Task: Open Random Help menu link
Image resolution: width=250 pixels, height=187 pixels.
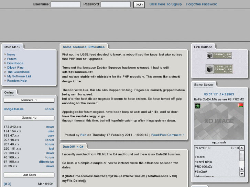Action: [17, 81]
